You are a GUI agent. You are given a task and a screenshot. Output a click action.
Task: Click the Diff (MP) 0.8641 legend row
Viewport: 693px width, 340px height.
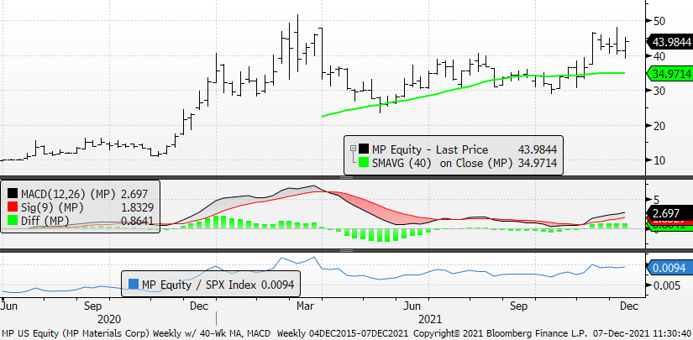click(x=81, y=222)
